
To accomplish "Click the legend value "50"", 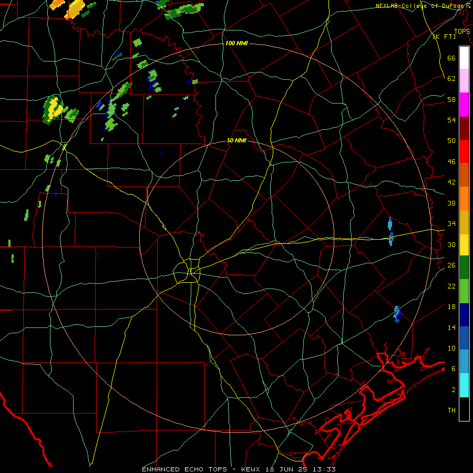I will pyautogui.click(x=451, y=141).
